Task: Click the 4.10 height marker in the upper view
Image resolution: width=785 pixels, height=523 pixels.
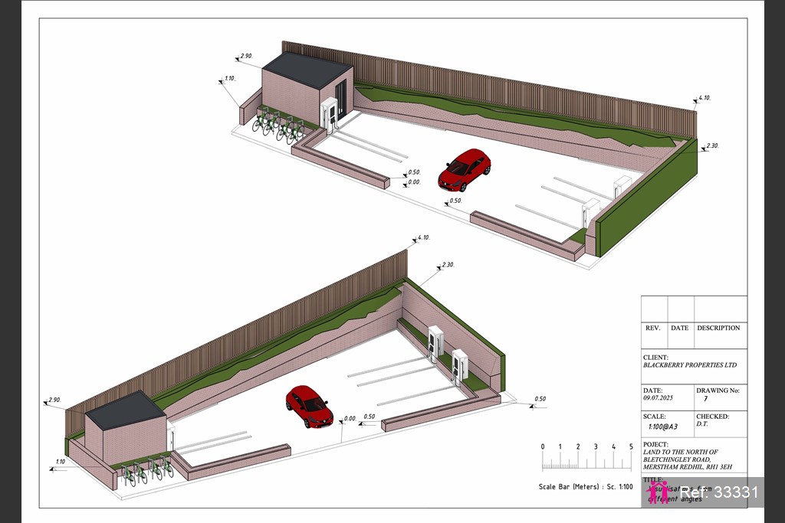Action: click(705, 99)
